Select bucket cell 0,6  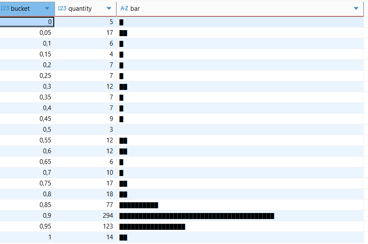tap(27, 151)
